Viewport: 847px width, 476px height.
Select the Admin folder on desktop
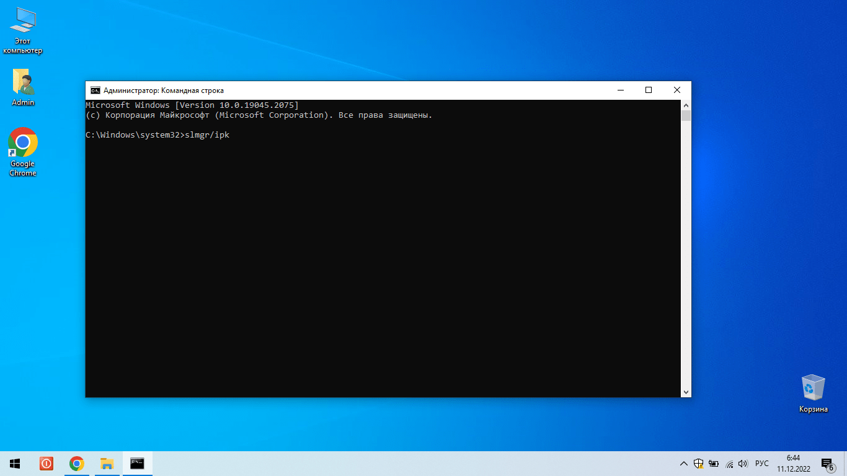[23, 87]
